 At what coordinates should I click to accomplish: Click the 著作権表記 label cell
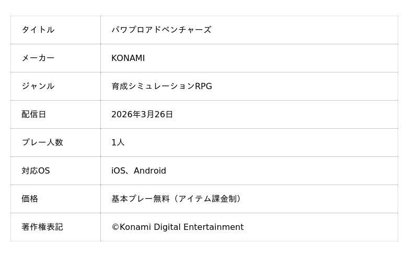point(42,227)
